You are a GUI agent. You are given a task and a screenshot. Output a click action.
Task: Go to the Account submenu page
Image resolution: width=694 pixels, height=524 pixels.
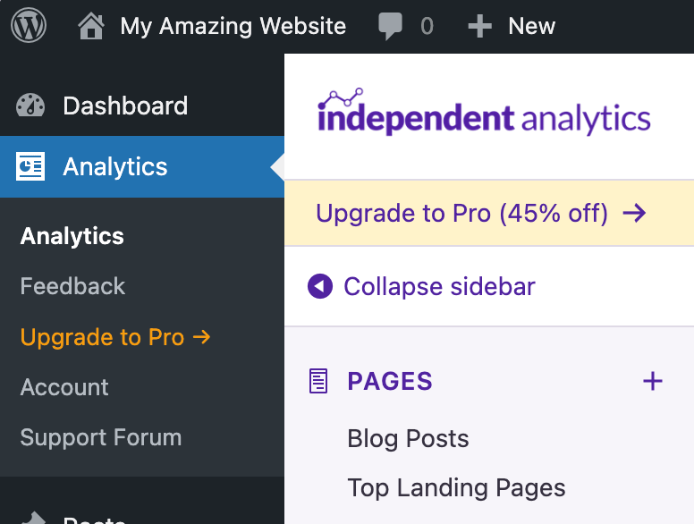pyautogui.click(x=64, y=387)
